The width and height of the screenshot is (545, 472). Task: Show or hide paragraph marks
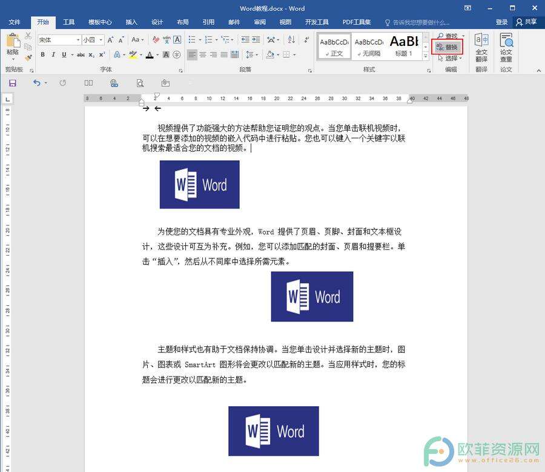click(x=306, y=40)
